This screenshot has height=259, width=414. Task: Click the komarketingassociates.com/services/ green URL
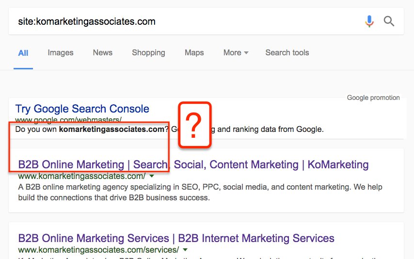(x=98, y=250)
